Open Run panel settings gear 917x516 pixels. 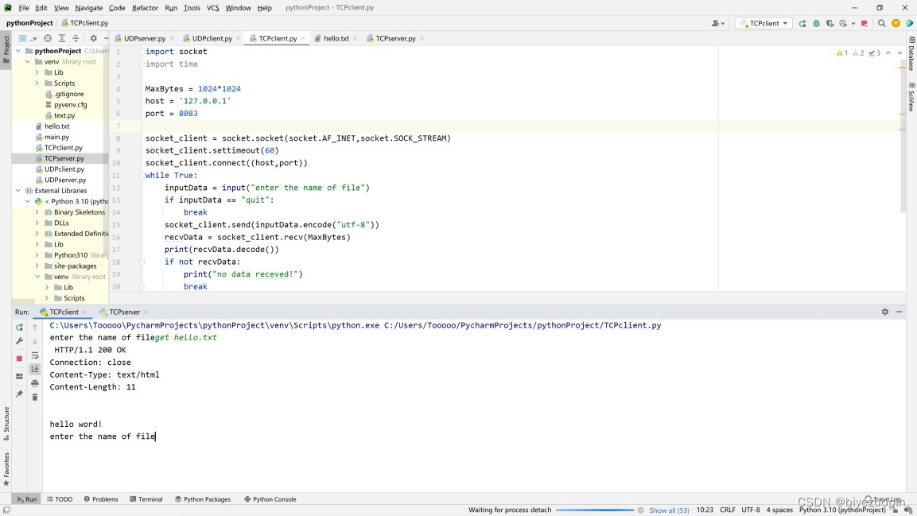(884, 312)
